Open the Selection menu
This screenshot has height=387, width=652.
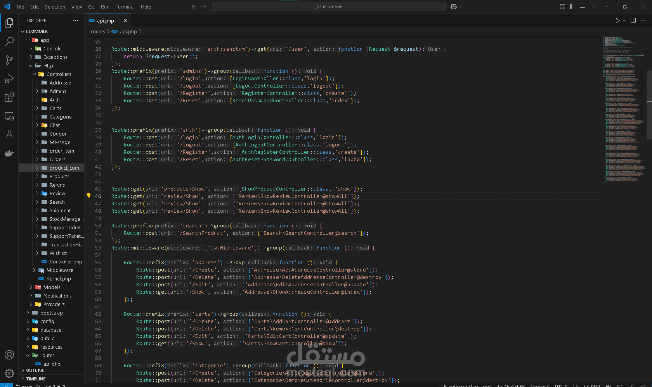(55, 7)
